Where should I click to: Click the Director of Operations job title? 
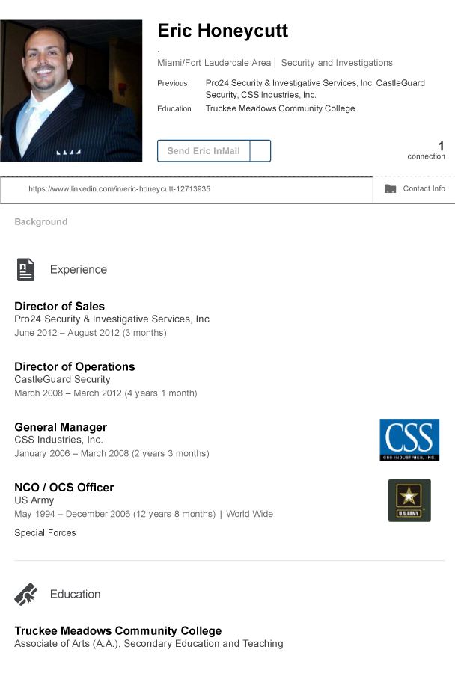pyautogui.click(x=75, y=366)
